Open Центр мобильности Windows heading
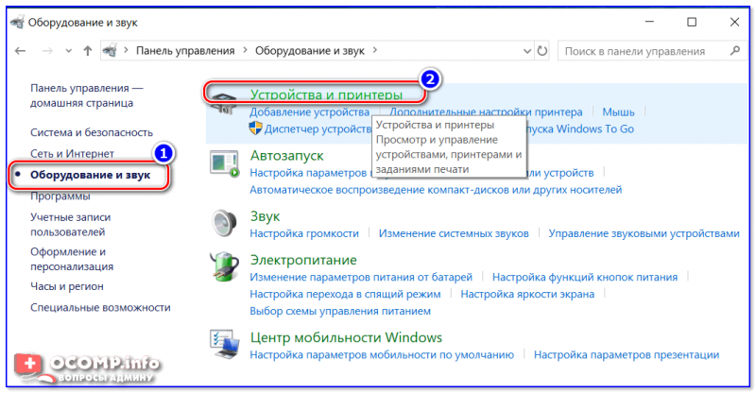The width and height of the screenshot is (756, 393). click(x=346, y=337)
